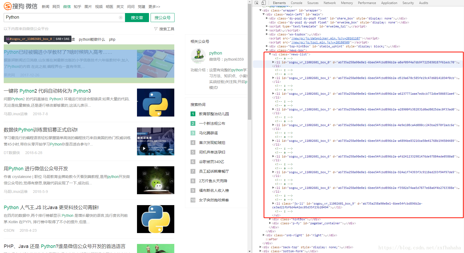Screen dimensions: 464x253
Task: Click the 搜公众号 button
Action: click(163, 18)
